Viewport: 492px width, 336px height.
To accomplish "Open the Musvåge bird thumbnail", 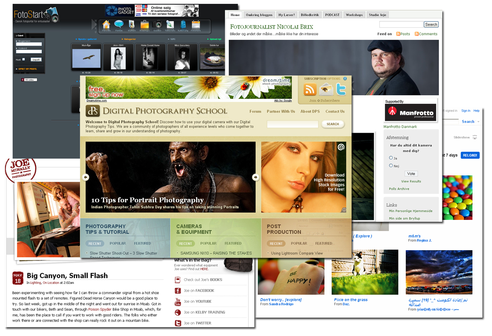I will tap(86, 58).
